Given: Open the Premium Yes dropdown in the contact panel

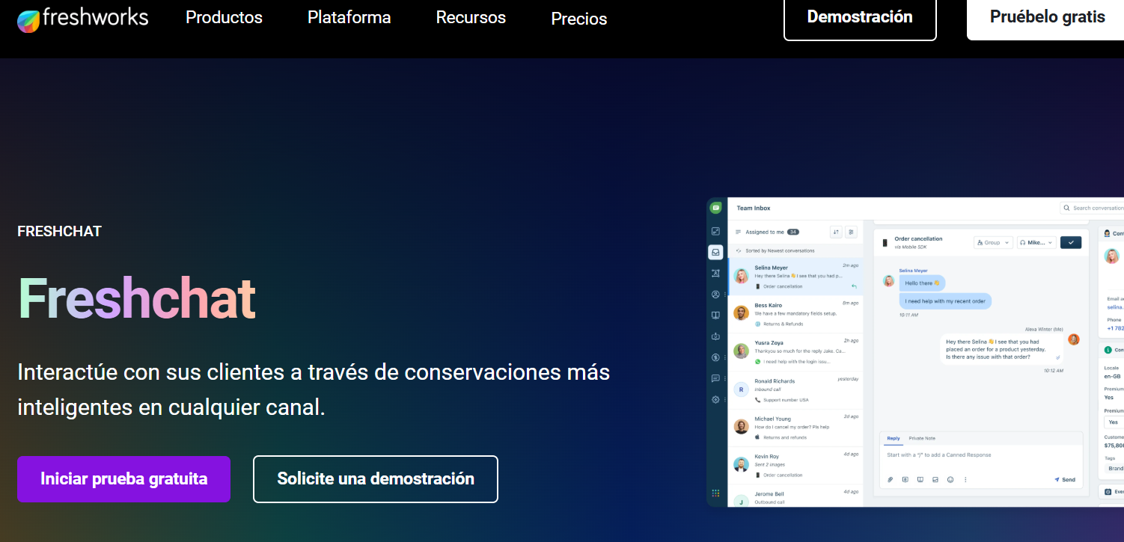Looking at the screenshot, I should coord(1114,422).
